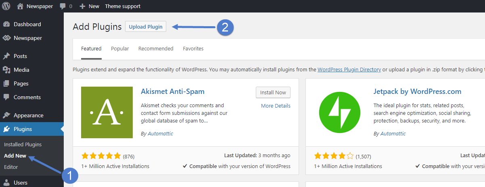Image resolution: width=485 pixels, height=187 pixels.
Task: Open Automattic author link under Jetpack
Action: 393,134
